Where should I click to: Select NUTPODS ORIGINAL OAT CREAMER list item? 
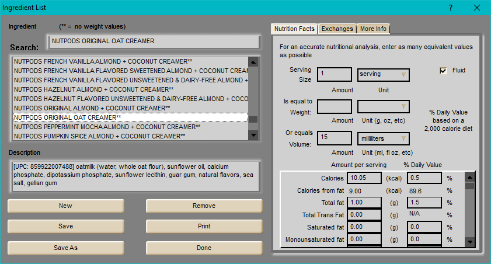(130, 117)
